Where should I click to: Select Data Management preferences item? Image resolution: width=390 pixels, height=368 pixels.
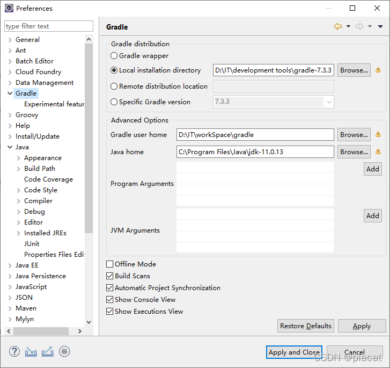(45, 83)
